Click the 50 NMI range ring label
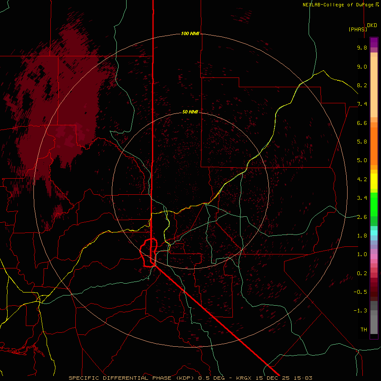Screen dimensions: 381x381 [x=190, y=112]
